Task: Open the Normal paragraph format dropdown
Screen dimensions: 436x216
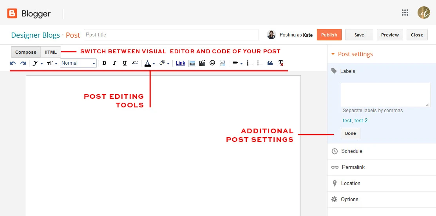Action: click(78, 63)
